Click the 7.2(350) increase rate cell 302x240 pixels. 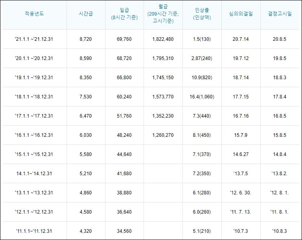[x=202, y=174]
